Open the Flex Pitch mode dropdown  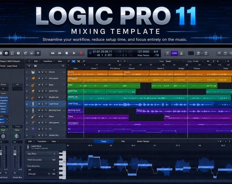tap(41, 154)
